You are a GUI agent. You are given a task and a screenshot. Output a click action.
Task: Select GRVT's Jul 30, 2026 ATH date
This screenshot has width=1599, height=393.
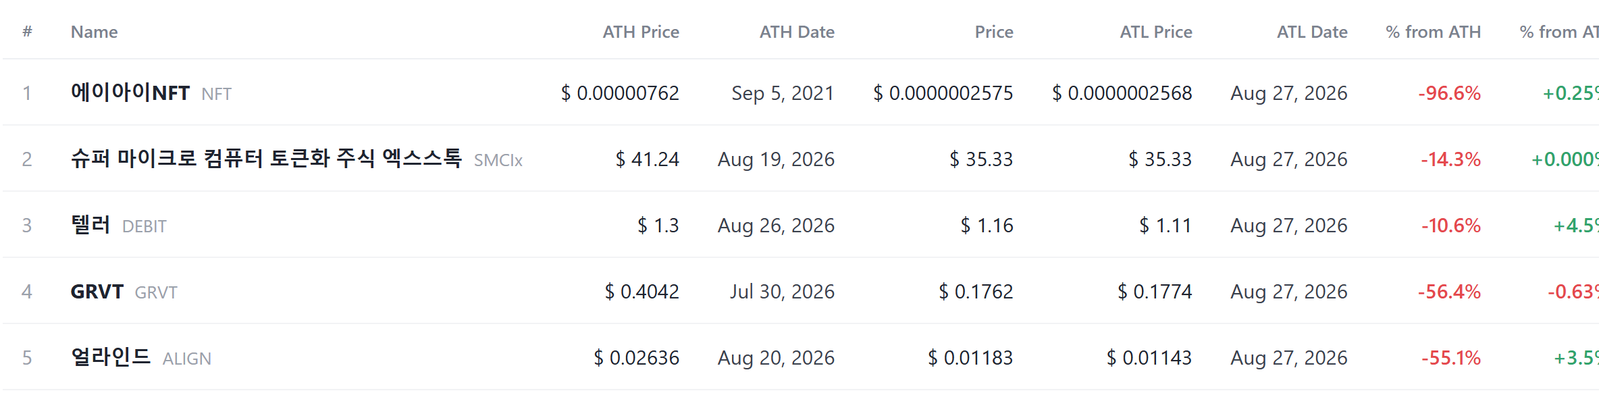point(782,292)
